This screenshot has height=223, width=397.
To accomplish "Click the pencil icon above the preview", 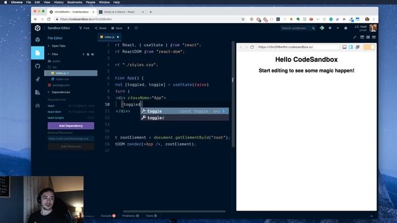I will tap(355, 37).
